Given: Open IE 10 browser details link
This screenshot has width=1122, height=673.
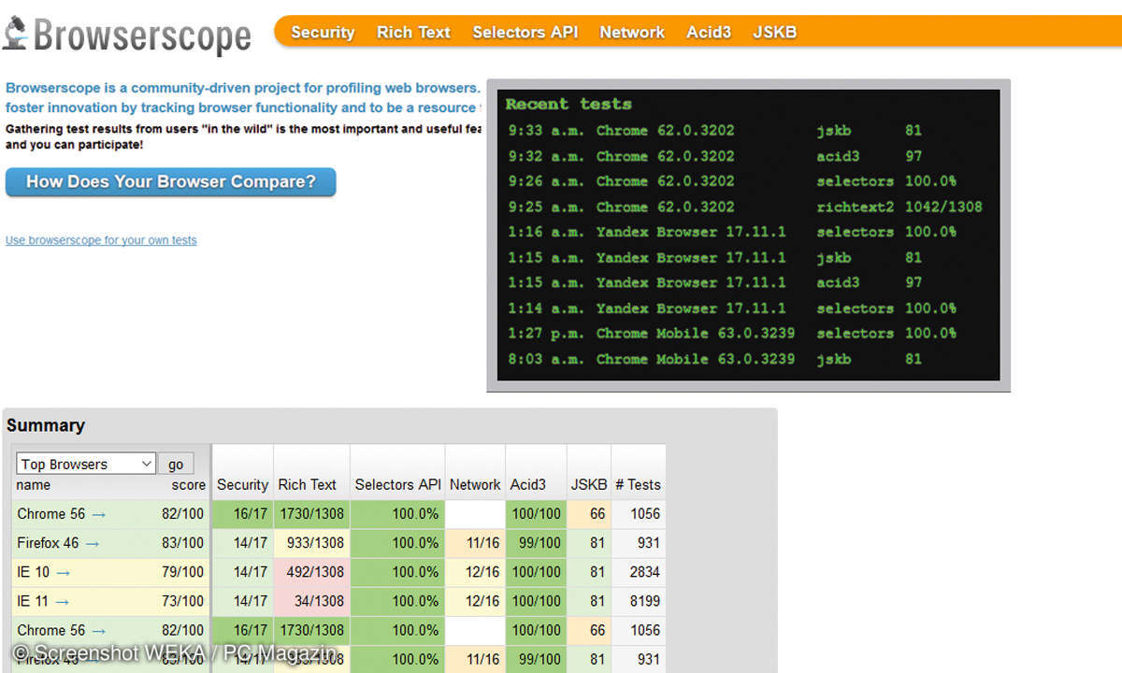Looking at the screenshot, I should coord(34,571).
